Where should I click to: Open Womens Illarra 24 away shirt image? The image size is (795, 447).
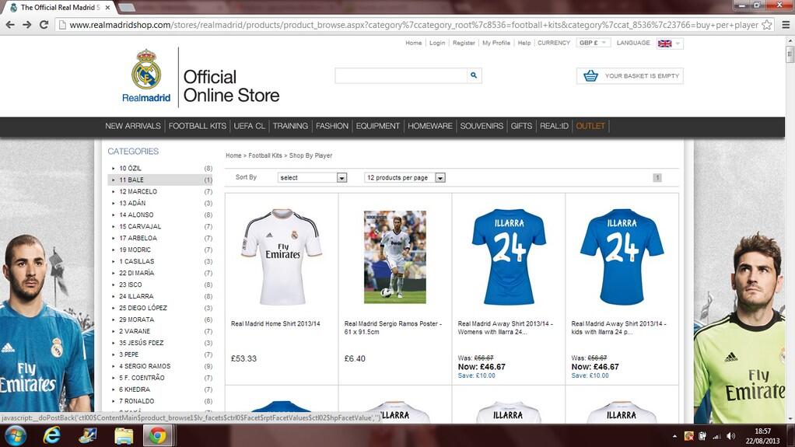point(509,257)
